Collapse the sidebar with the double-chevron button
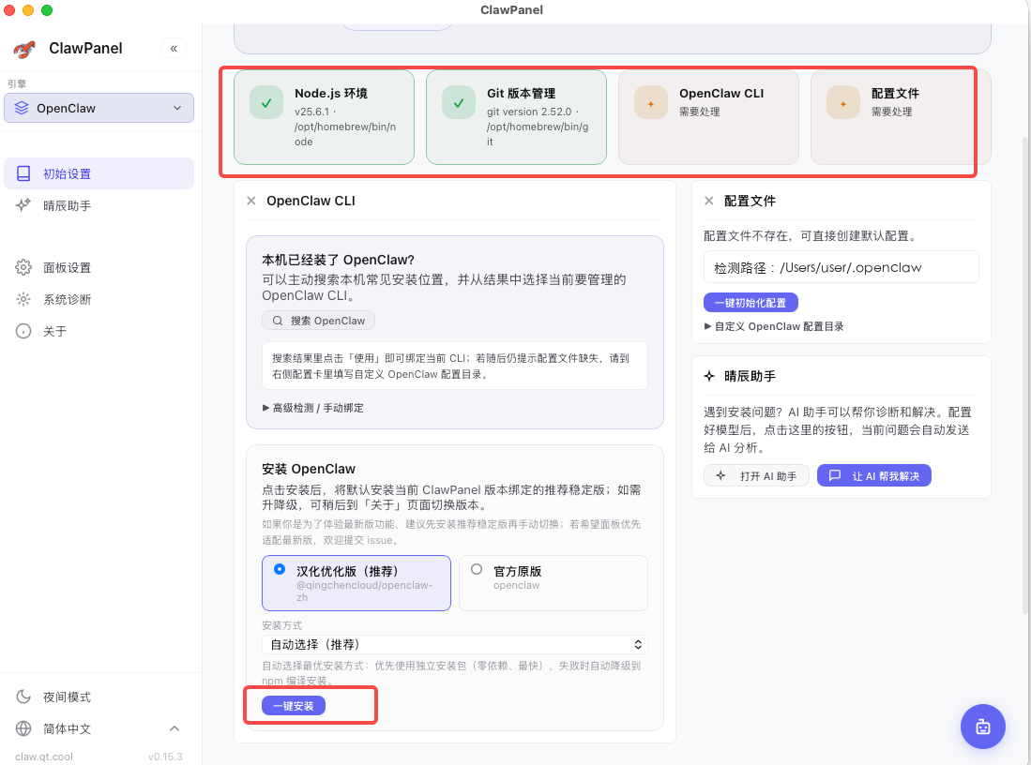The height and width of the screenshot is (765, 1031). 174,48
